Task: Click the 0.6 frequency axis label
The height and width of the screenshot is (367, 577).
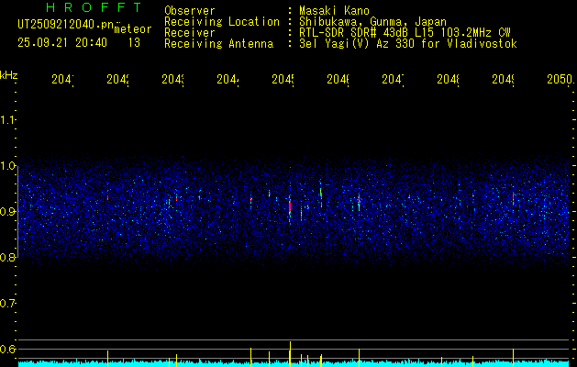Action: 7,349
